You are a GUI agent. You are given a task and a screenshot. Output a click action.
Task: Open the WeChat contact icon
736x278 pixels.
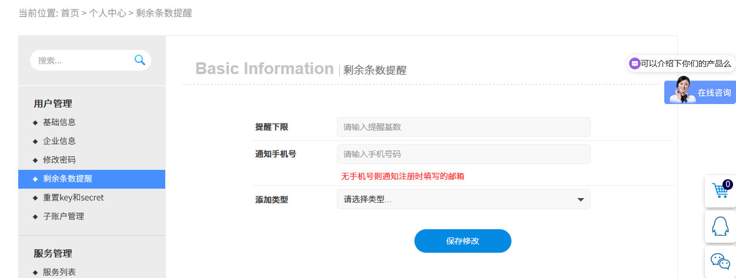click(x=720, y=261)
